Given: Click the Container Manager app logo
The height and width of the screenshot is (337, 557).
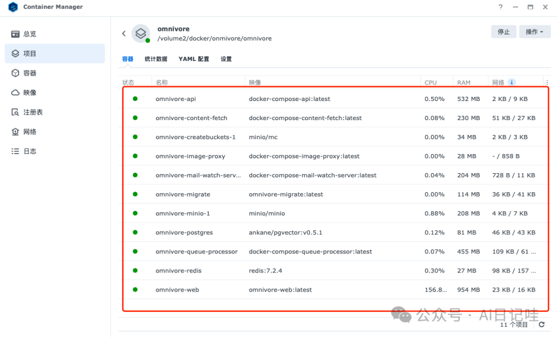Looking at the screenshot, I should click(13, 7).
